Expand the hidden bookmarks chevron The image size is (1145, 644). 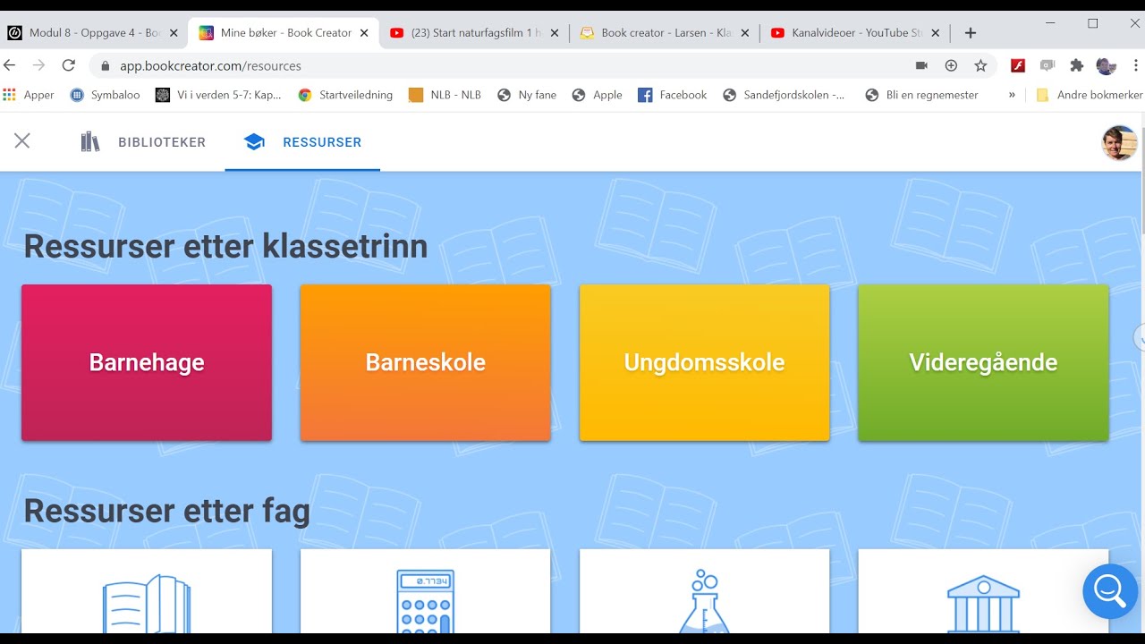click(x=1012, y=95)
